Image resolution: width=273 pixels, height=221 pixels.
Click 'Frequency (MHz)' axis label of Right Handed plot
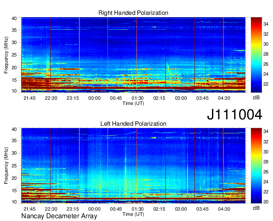pyautogui.click(x=6, y=55)
